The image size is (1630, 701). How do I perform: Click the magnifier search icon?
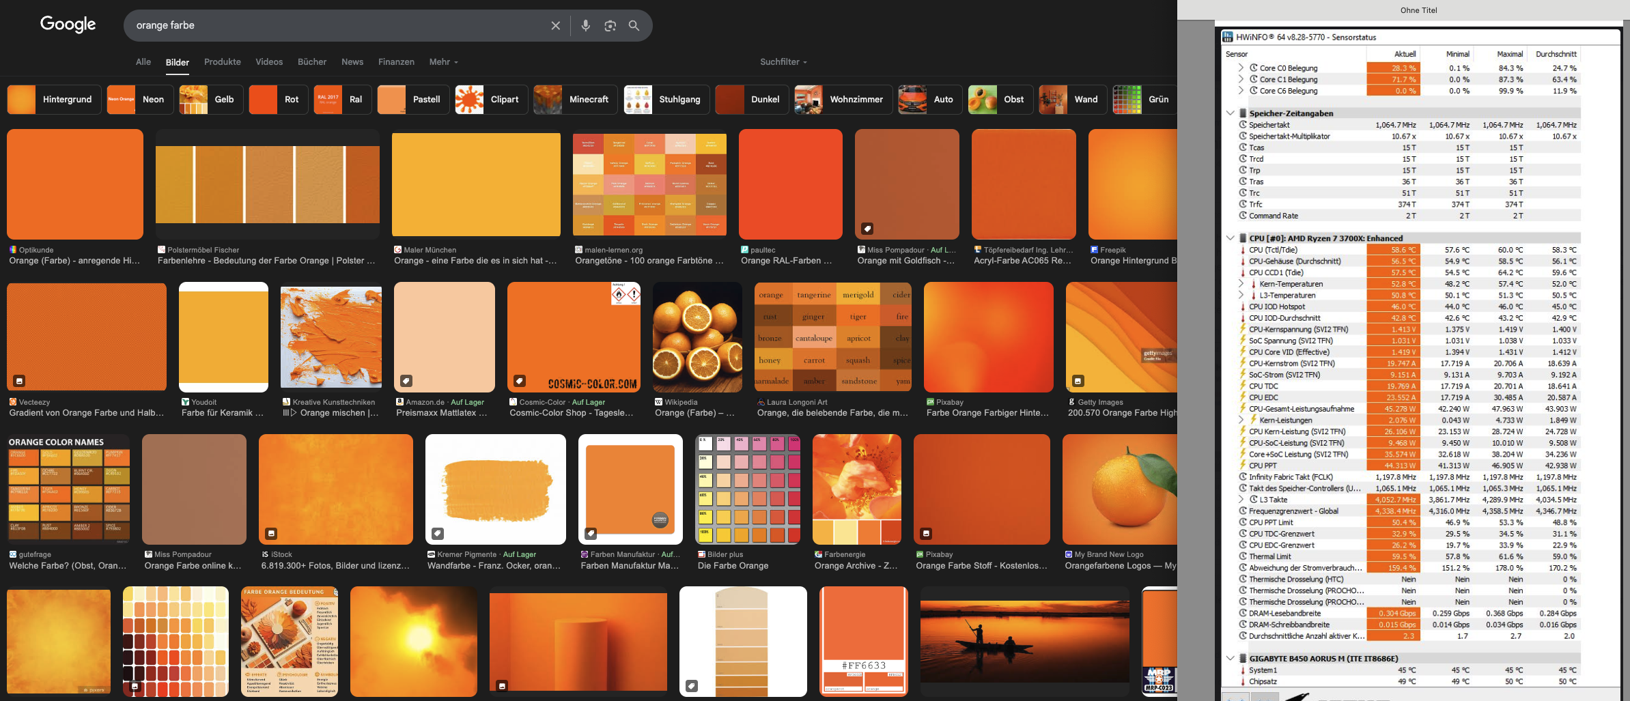(634, 25)
